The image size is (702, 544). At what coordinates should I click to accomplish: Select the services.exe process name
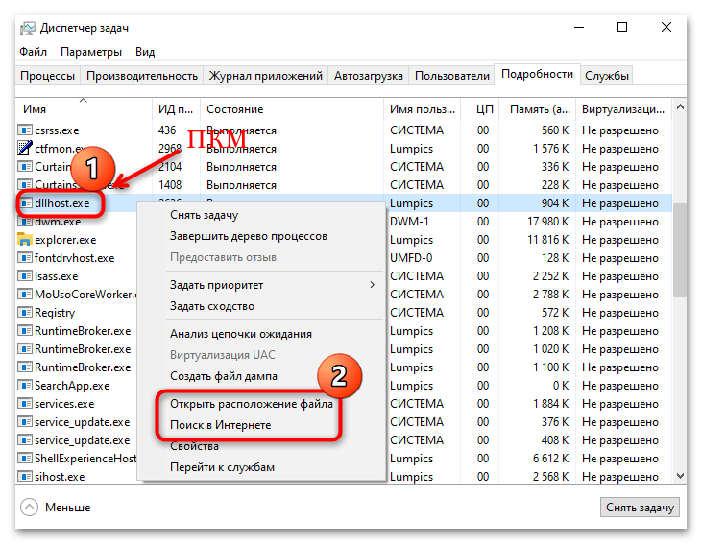[64, 404]
